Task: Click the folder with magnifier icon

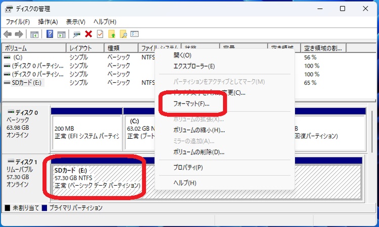Action: [123, 34]
